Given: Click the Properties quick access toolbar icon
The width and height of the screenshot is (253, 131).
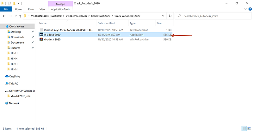Looking at the screenshot, I should pos(9,3).
